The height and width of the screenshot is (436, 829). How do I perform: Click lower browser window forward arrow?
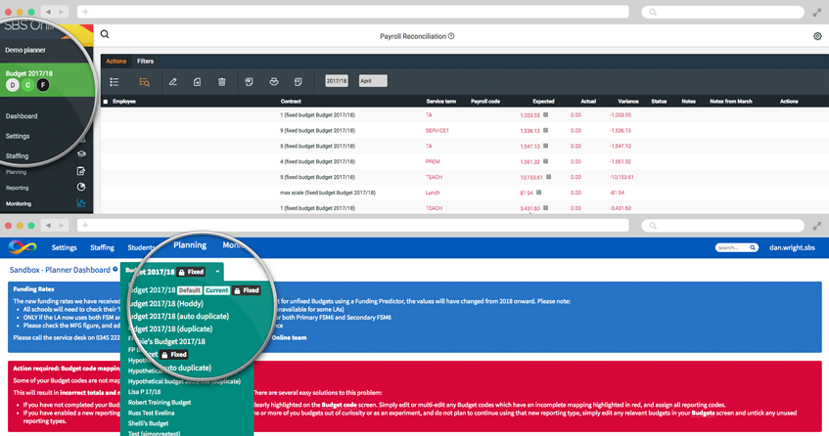[x=62, y=226]
